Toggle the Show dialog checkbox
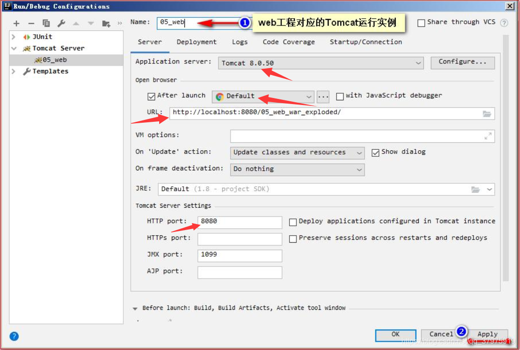Image resolution: width=520 pixels, height=350 pixels. [x=375, y=153]
